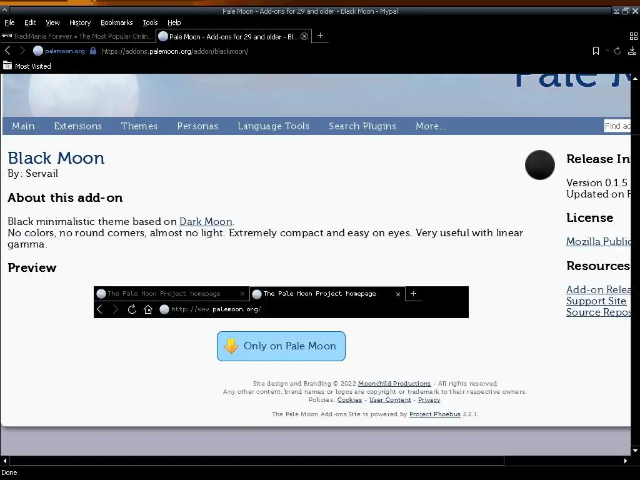
Task: Go to the Main navigation page
Action: tap(23, 126)
